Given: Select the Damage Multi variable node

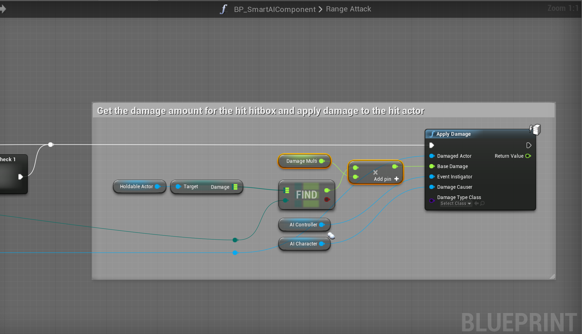Looking at the screenshot, I should coord(301,161).
